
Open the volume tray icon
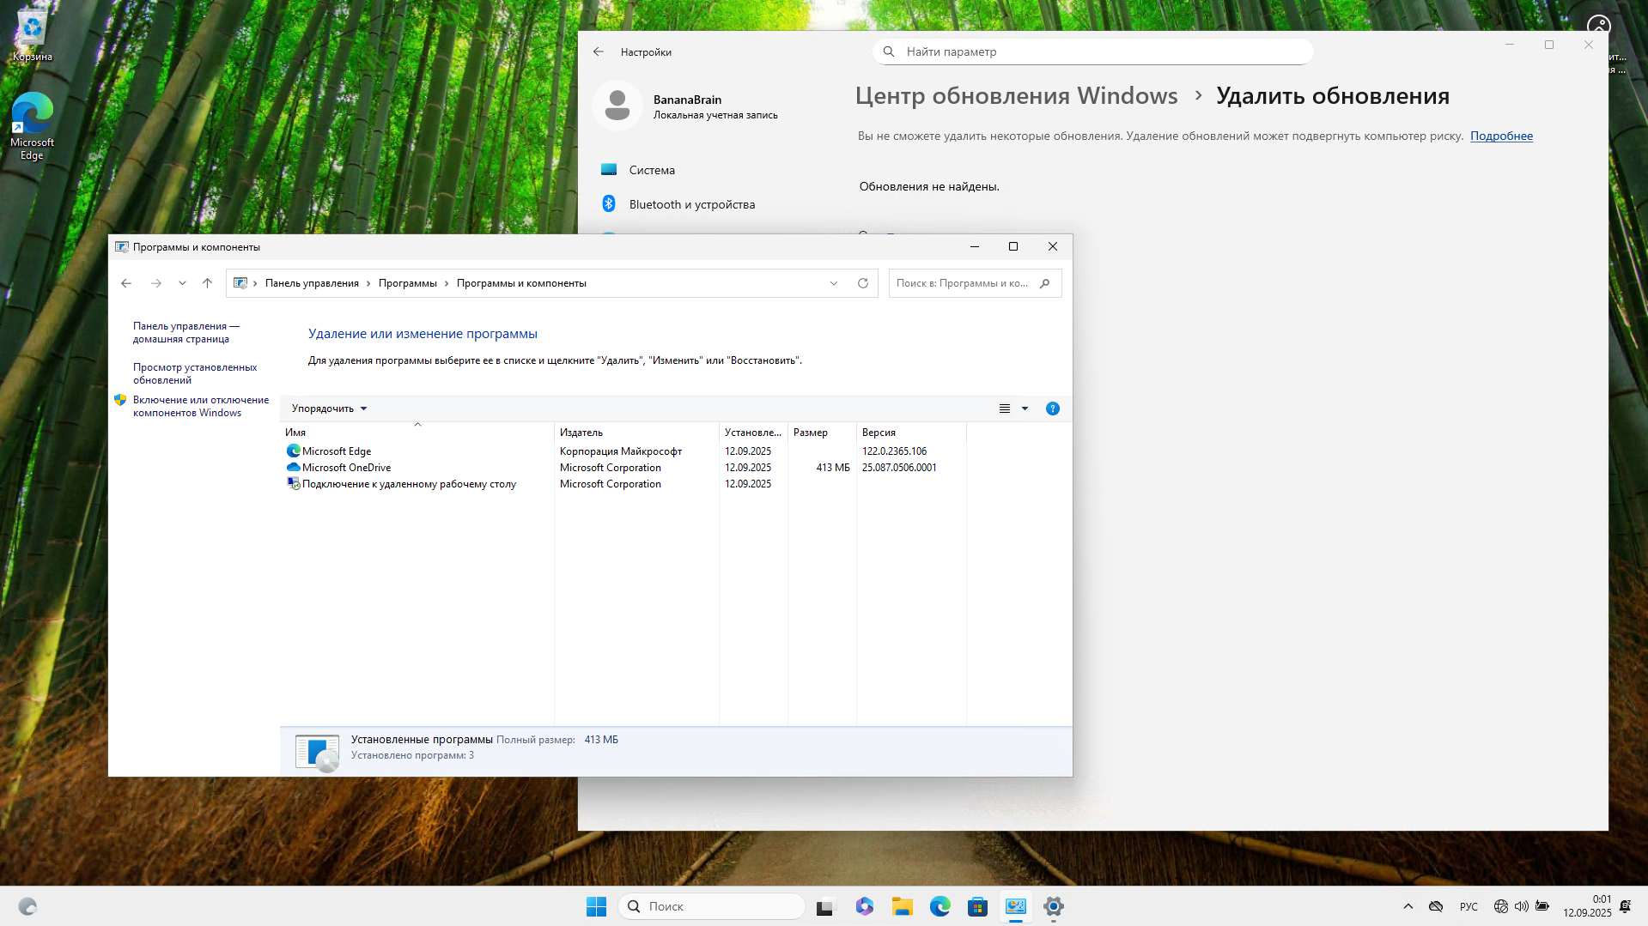[1522, 906]
